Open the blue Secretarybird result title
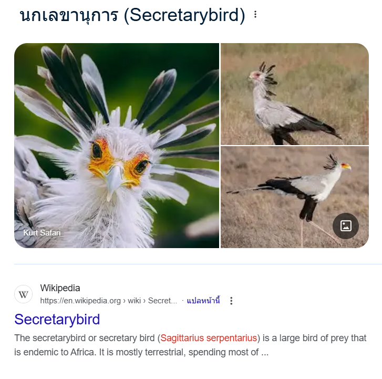Image resolution: width=382 pixels, height=379 pixels. 57,319
